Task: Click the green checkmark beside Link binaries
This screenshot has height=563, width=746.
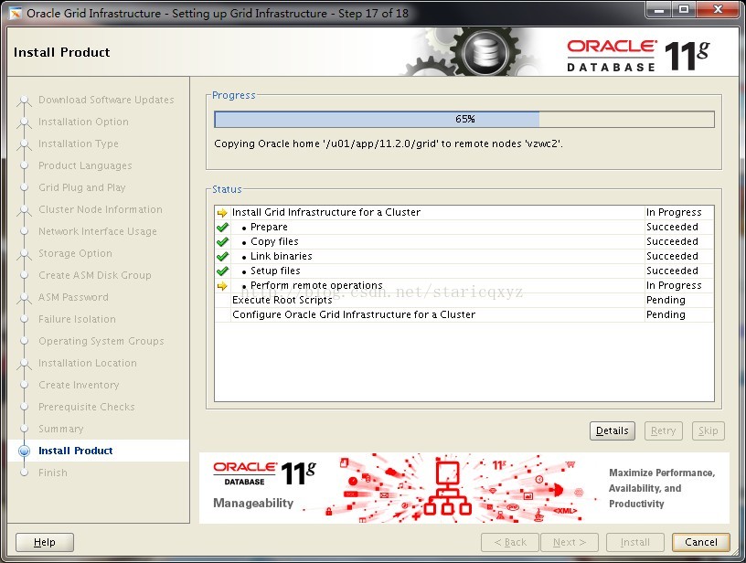Action: click(x=222, y=257)
